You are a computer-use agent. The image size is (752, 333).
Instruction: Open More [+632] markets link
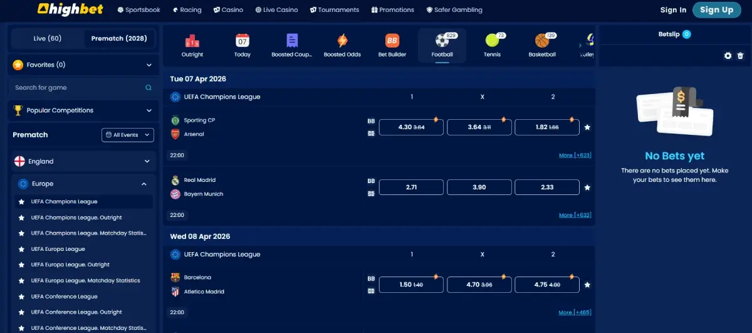click(575, 215)
